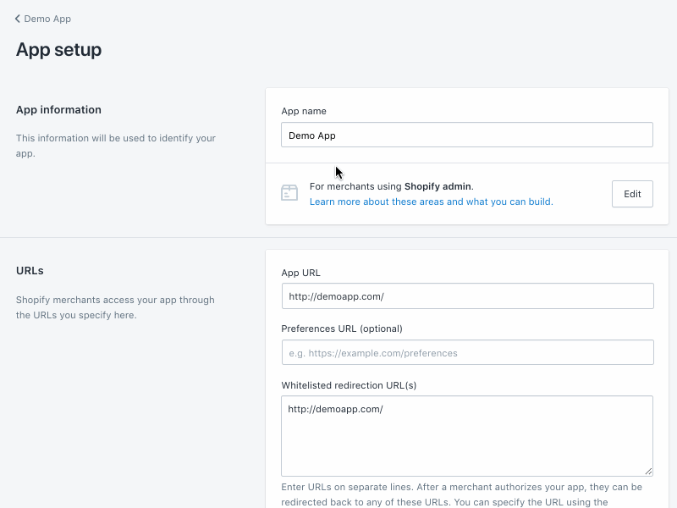Image resolution: width=677 pixels, height=508 pixels.
Task: Click the Preferences URL (optional) label
Action: click(x=342, y=329)
